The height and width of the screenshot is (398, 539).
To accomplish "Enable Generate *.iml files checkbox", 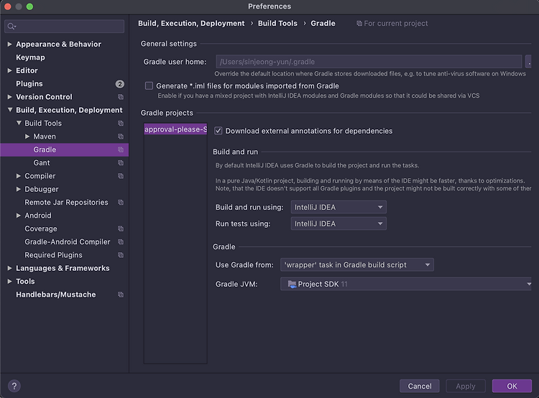I will 149,86.
